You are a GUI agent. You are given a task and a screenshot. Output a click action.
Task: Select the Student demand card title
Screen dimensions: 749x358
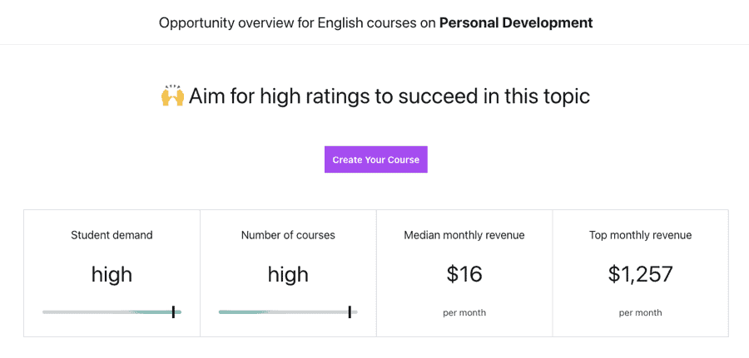pos(112,235)
